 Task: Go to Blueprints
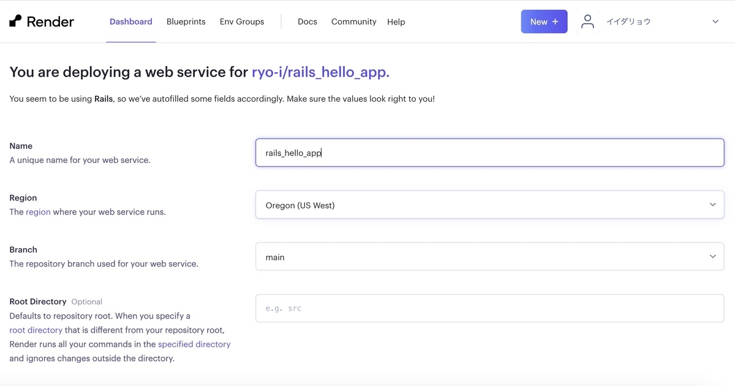pyautogui.click(x=186, y=21)
